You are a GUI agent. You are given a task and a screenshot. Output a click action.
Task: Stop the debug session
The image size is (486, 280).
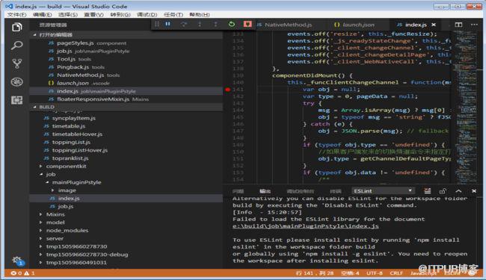pos(247,24)
